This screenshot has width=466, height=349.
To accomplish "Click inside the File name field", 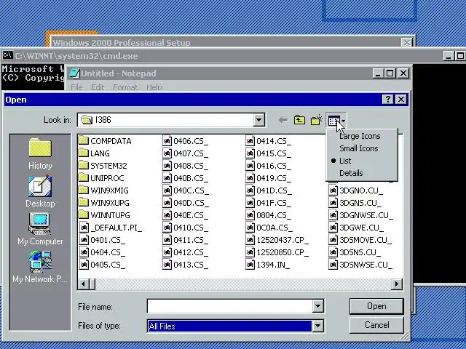I will [230, 306].
